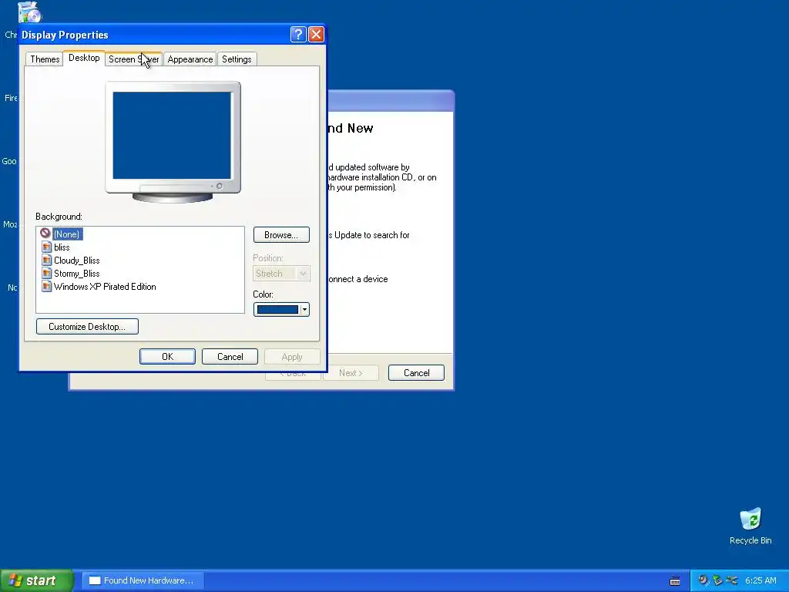Viewport: 789px width, 592px height.
Task: Click the greyed-out Apply button
Action: (292, 357)
